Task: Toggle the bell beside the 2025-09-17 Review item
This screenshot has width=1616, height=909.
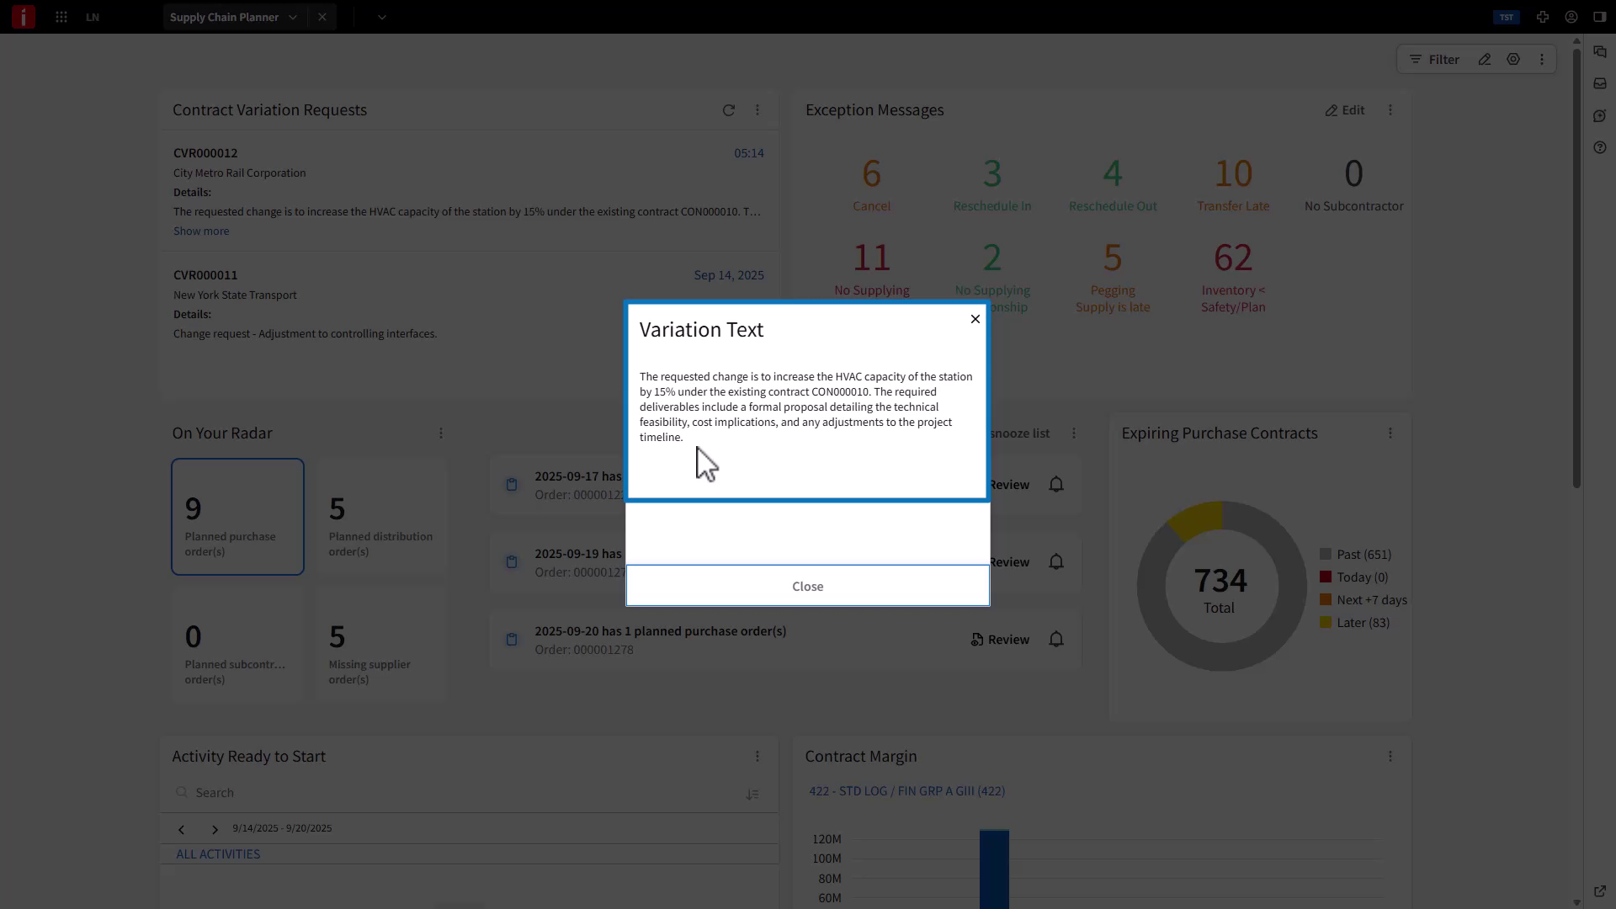Action: 1055,484
